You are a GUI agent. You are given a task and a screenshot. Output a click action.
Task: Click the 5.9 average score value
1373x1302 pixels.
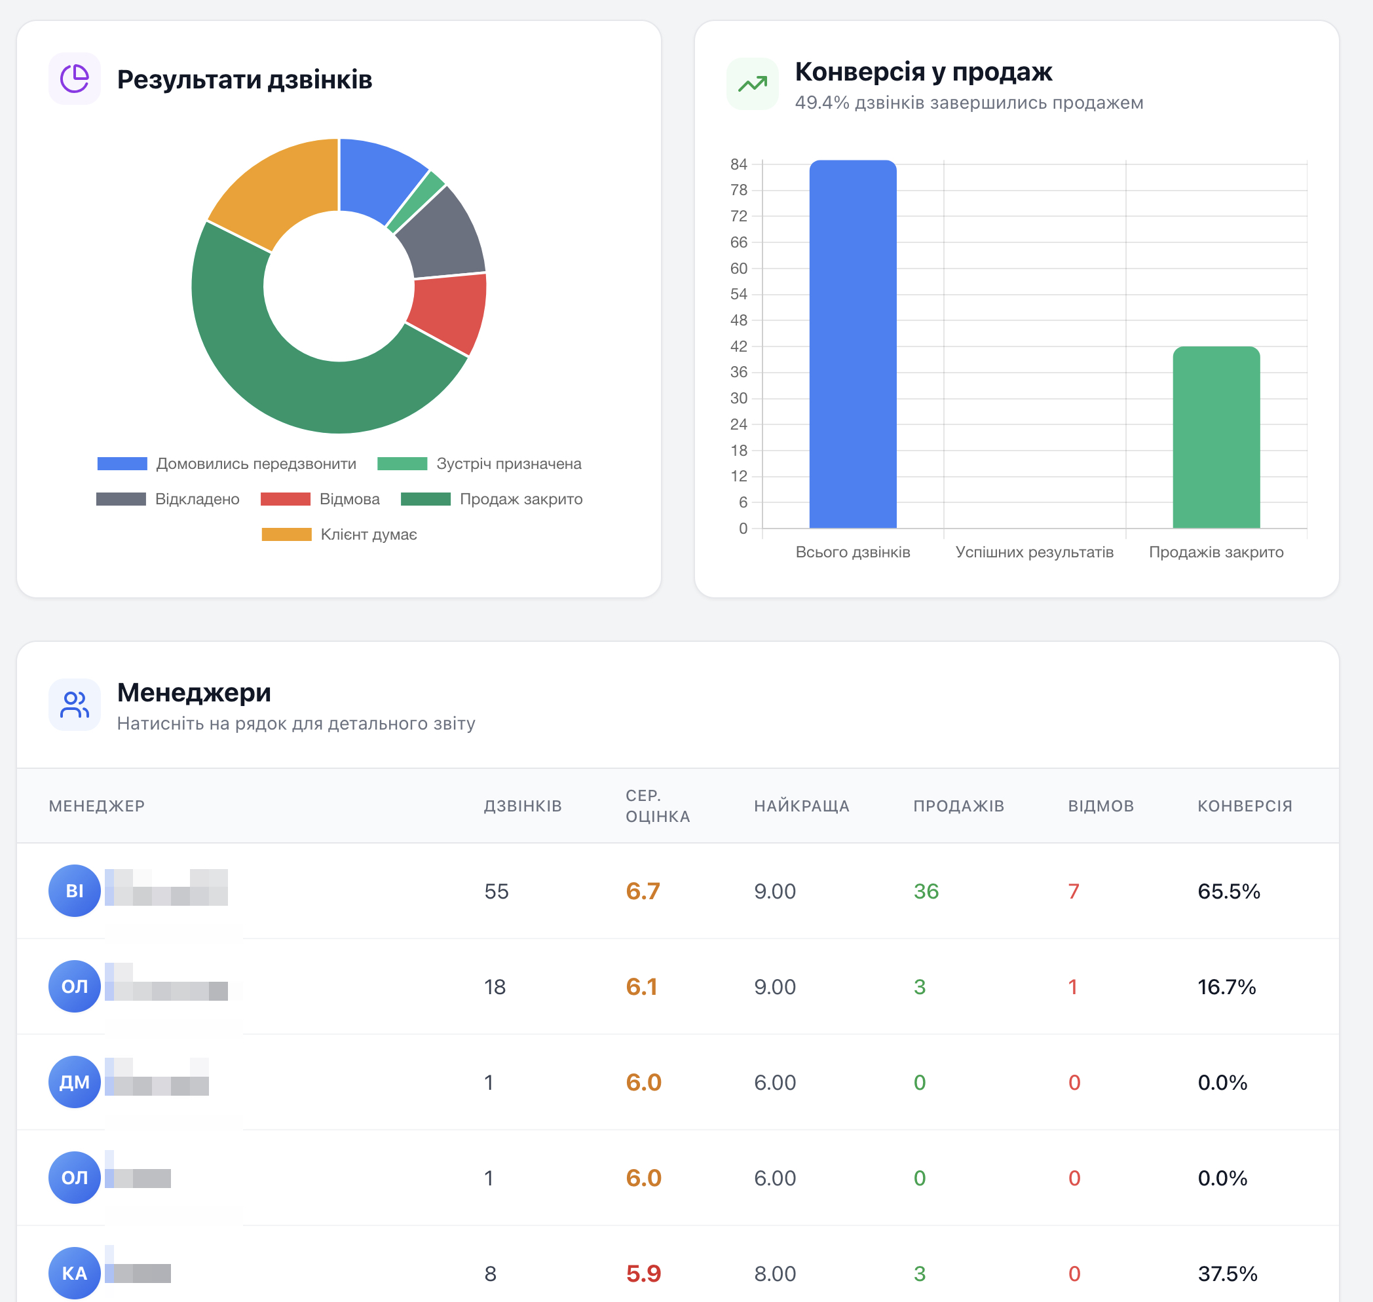pos(643,1274)
